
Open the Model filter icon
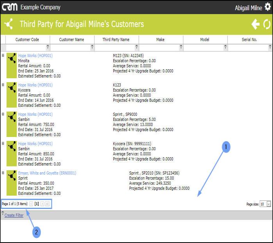(x=225, y=47)
